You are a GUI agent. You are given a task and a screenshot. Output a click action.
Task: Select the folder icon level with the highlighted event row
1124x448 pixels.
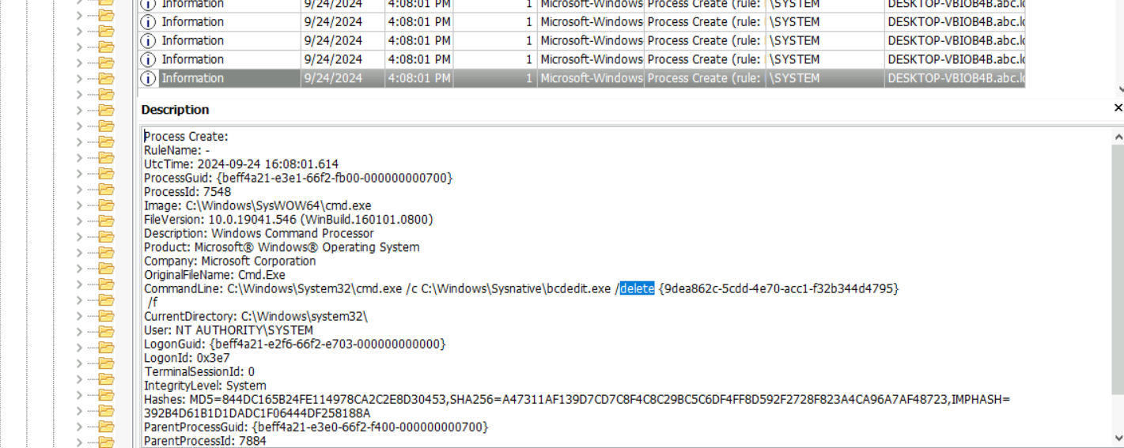click(106, 78)
